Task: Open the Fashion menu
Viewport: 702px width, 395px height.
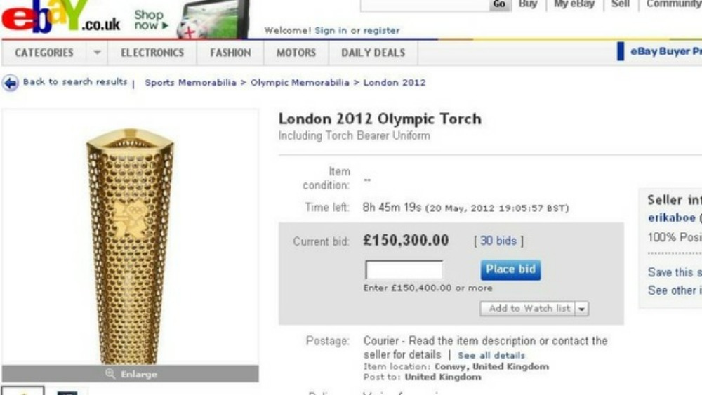Action: coord(230,53)
